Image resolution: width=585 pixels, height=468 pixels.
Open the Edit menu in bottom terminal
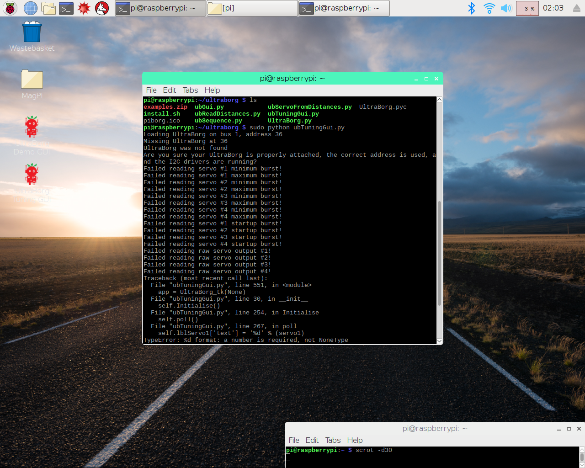312,440
